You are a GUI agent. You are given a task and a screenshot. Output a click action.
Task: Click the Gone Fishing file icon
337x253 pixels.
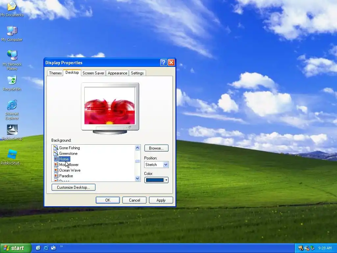pyautogui.click(x=56, y=148)
